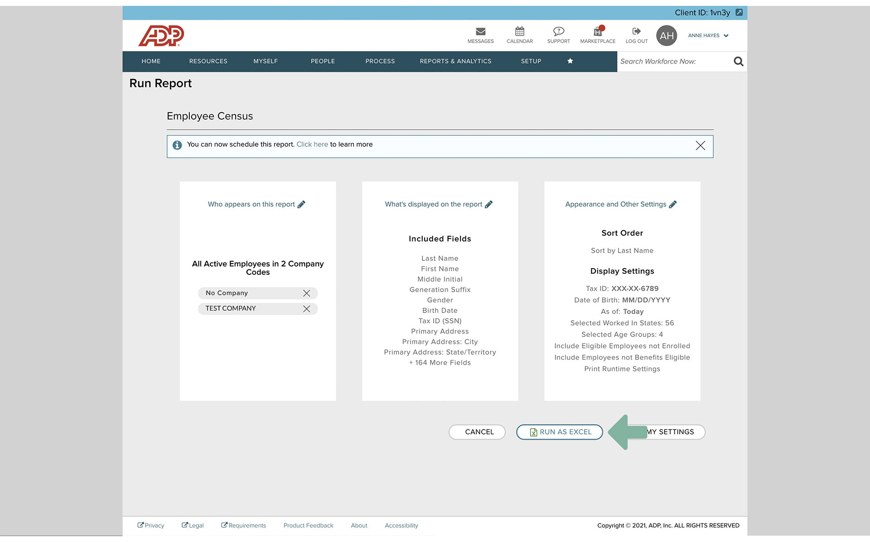870x542 pixels.
Task: Follow the Click here link
Action: (x=312, y=144)
